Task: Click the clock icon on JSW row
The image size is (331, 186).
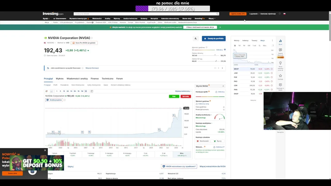Action: 272,73
